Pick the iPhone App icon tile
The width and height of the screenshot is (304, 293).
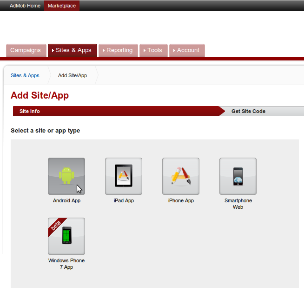[x=181, y=176]
